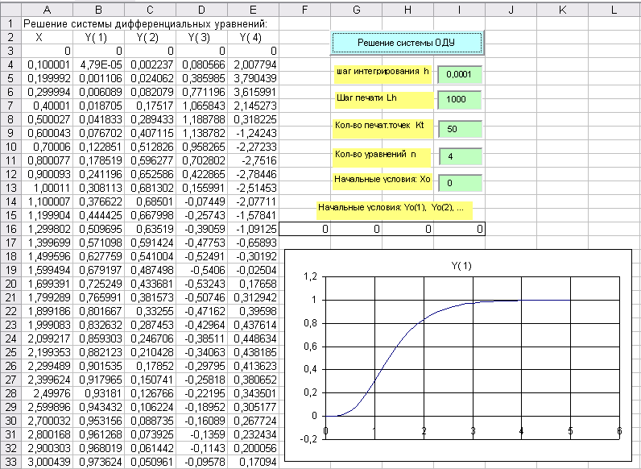This screenshot has height=469, width=641.
Task: Select column F header
Action: 304,10
